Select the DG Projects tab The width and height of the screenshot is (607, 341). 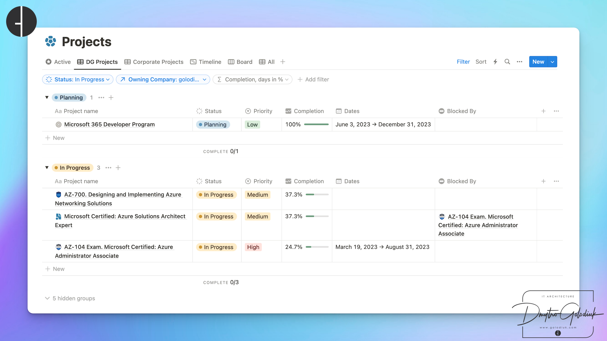click(97, 62)
